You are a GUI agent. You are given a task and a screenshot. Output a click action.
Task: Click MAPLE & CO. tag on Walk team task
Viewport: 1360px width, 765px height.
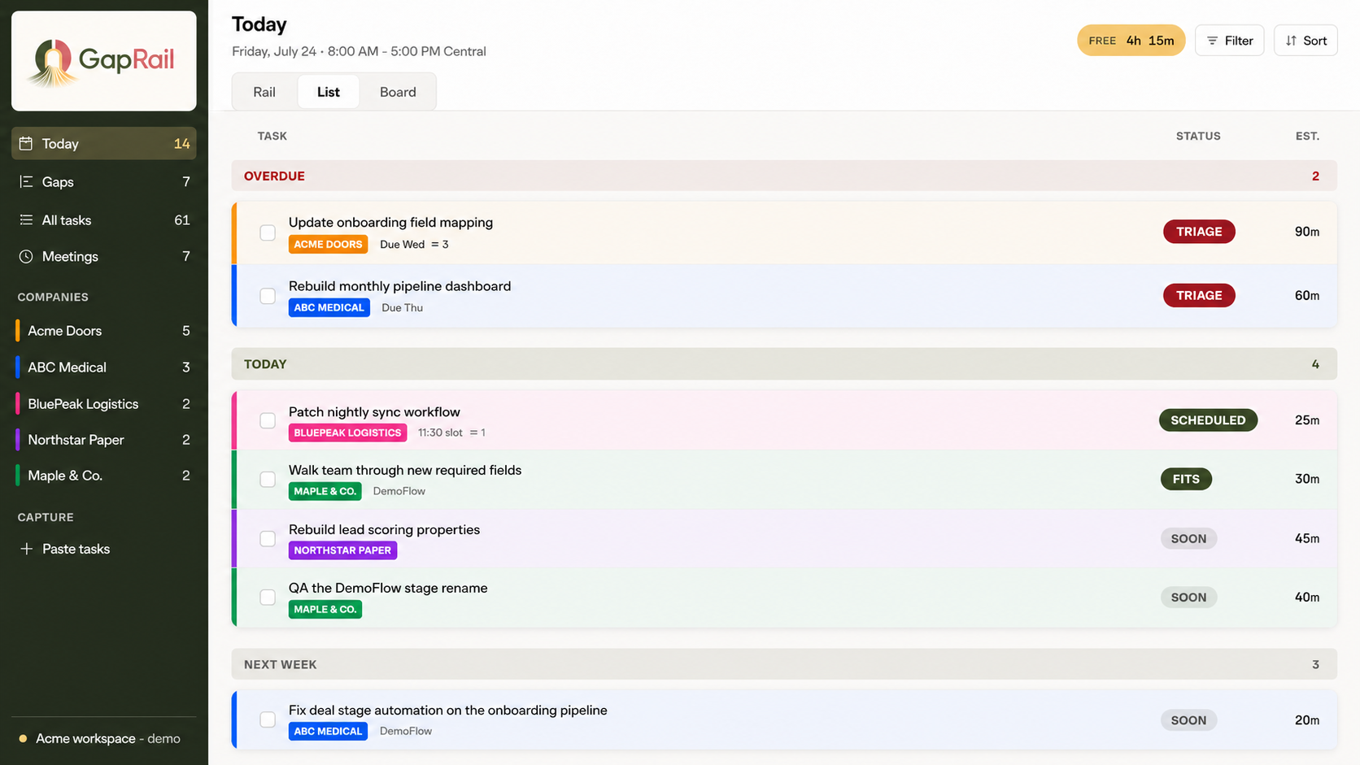pos(325,491)
